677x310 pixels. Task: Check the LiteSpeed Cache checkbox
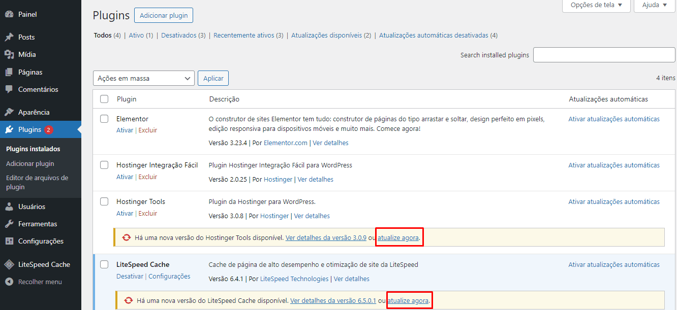tap(104, 264)
